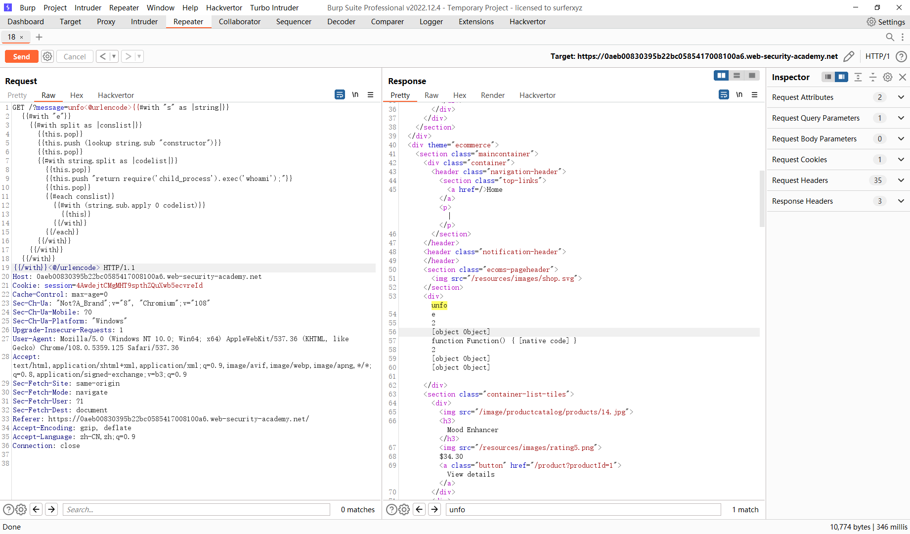Open response search settings gear
The height and width of the screenshot is (534, 910).
(404, 509)
